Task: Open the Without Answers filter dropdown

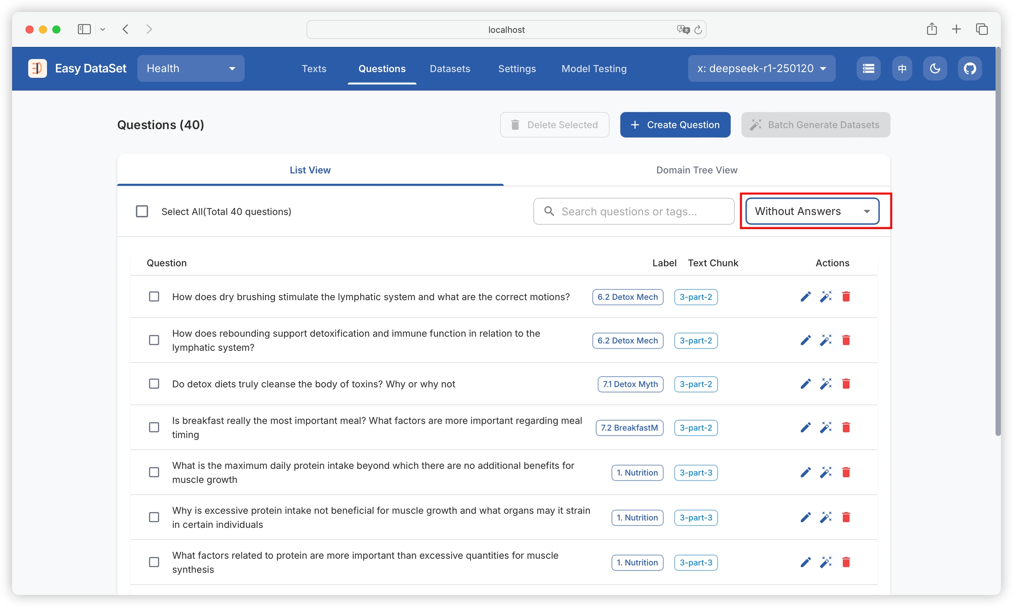Action: pyautogui.click(x=812, y=211)
